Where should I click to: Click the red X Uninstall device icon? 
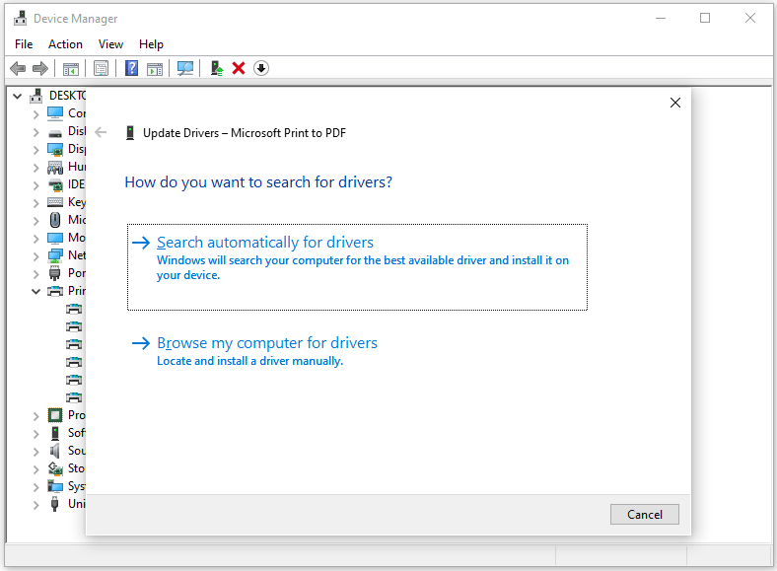[238, 68]
